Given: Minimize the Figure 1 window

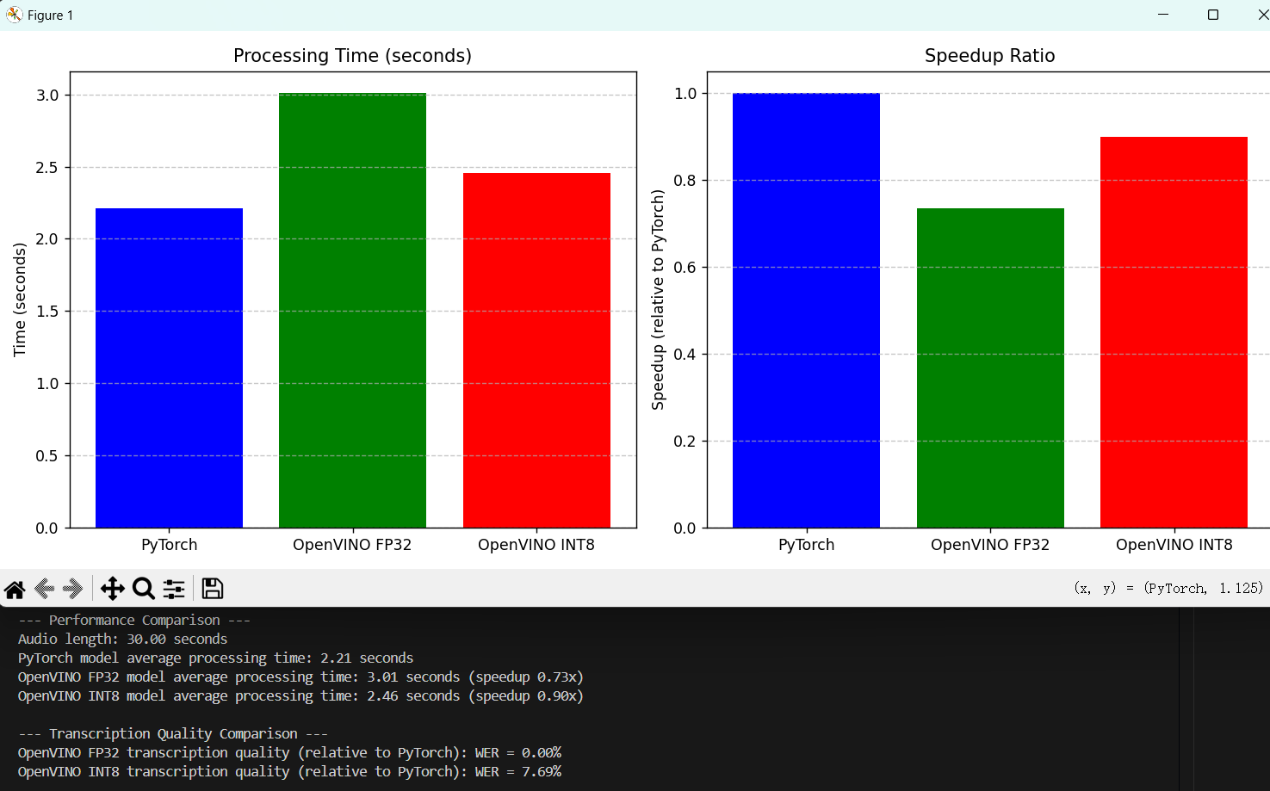Looking at the screenshot, I should click(1163, 15).
